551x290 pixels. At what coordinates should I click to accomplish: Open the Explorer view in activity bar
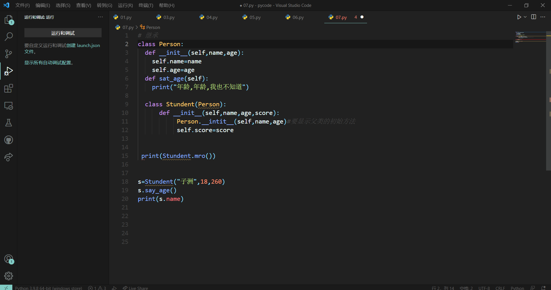click(9, 19)
